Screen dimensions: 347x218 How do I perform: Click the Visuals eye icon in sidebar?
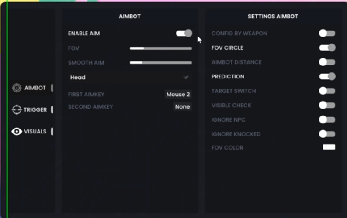tap(17, 132)
